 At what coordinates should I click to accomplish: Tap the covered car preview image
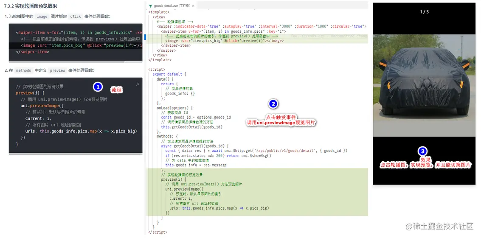424,85
